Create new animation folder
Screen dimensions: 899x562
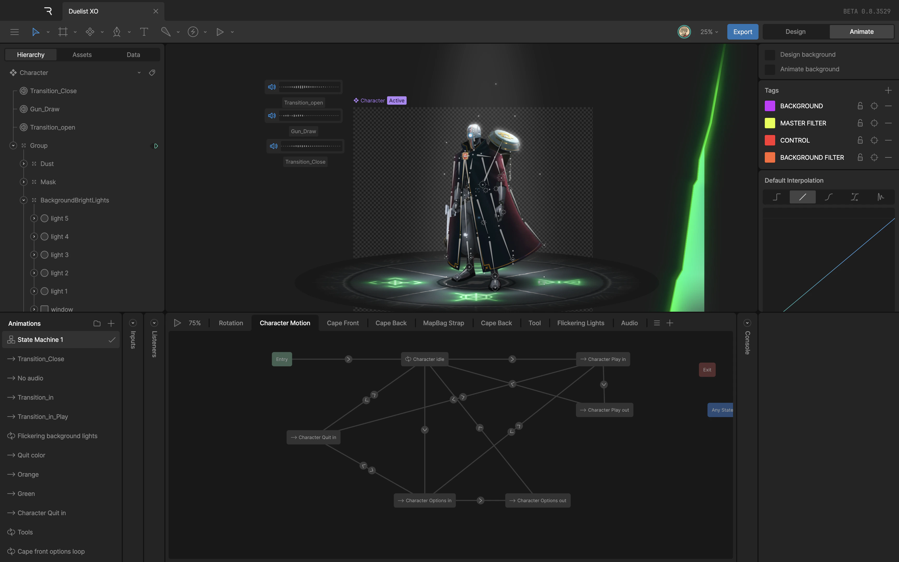click(97, 323)
